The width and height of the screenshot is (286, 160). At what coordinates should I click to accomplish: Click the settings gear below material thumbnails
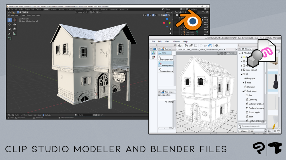(275, 131)
